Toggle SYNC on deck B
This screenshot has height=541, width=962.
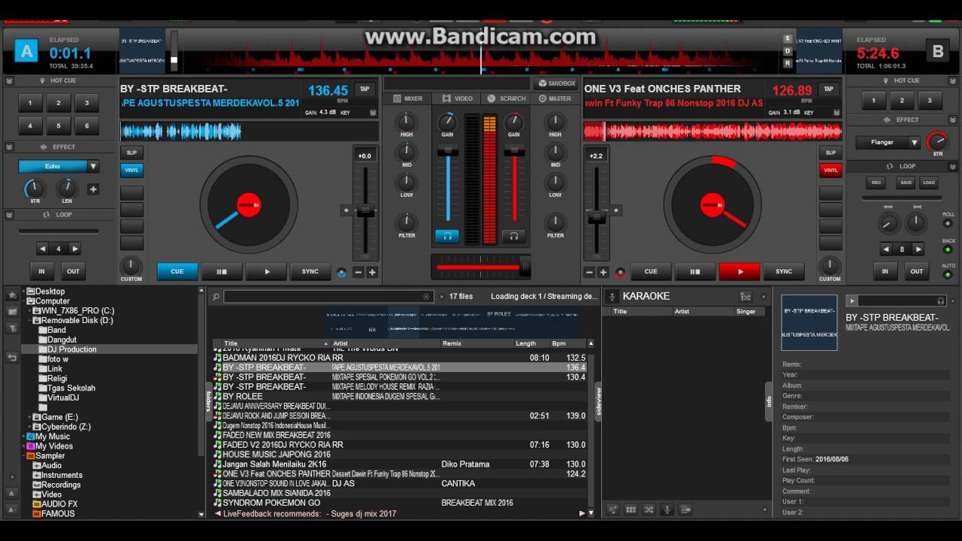click(784, 272)
